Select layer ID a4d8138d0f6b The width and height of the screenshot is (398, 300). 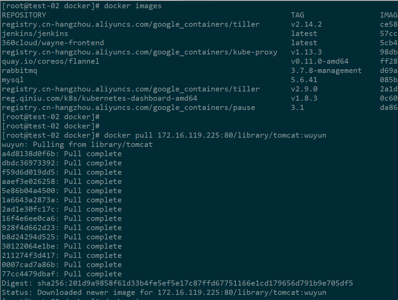(30, 154)
